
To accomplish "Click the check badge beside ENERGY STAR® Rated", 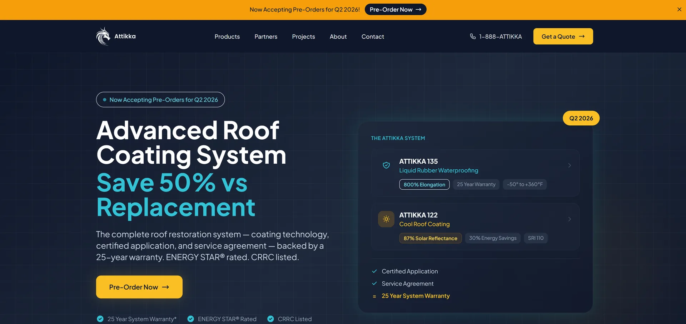I will (191, 319).
